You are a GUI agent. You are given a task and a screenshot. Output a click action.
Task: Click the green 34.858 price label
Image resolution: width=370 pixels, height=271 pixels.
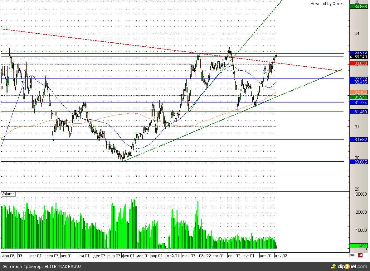[358, 7]
